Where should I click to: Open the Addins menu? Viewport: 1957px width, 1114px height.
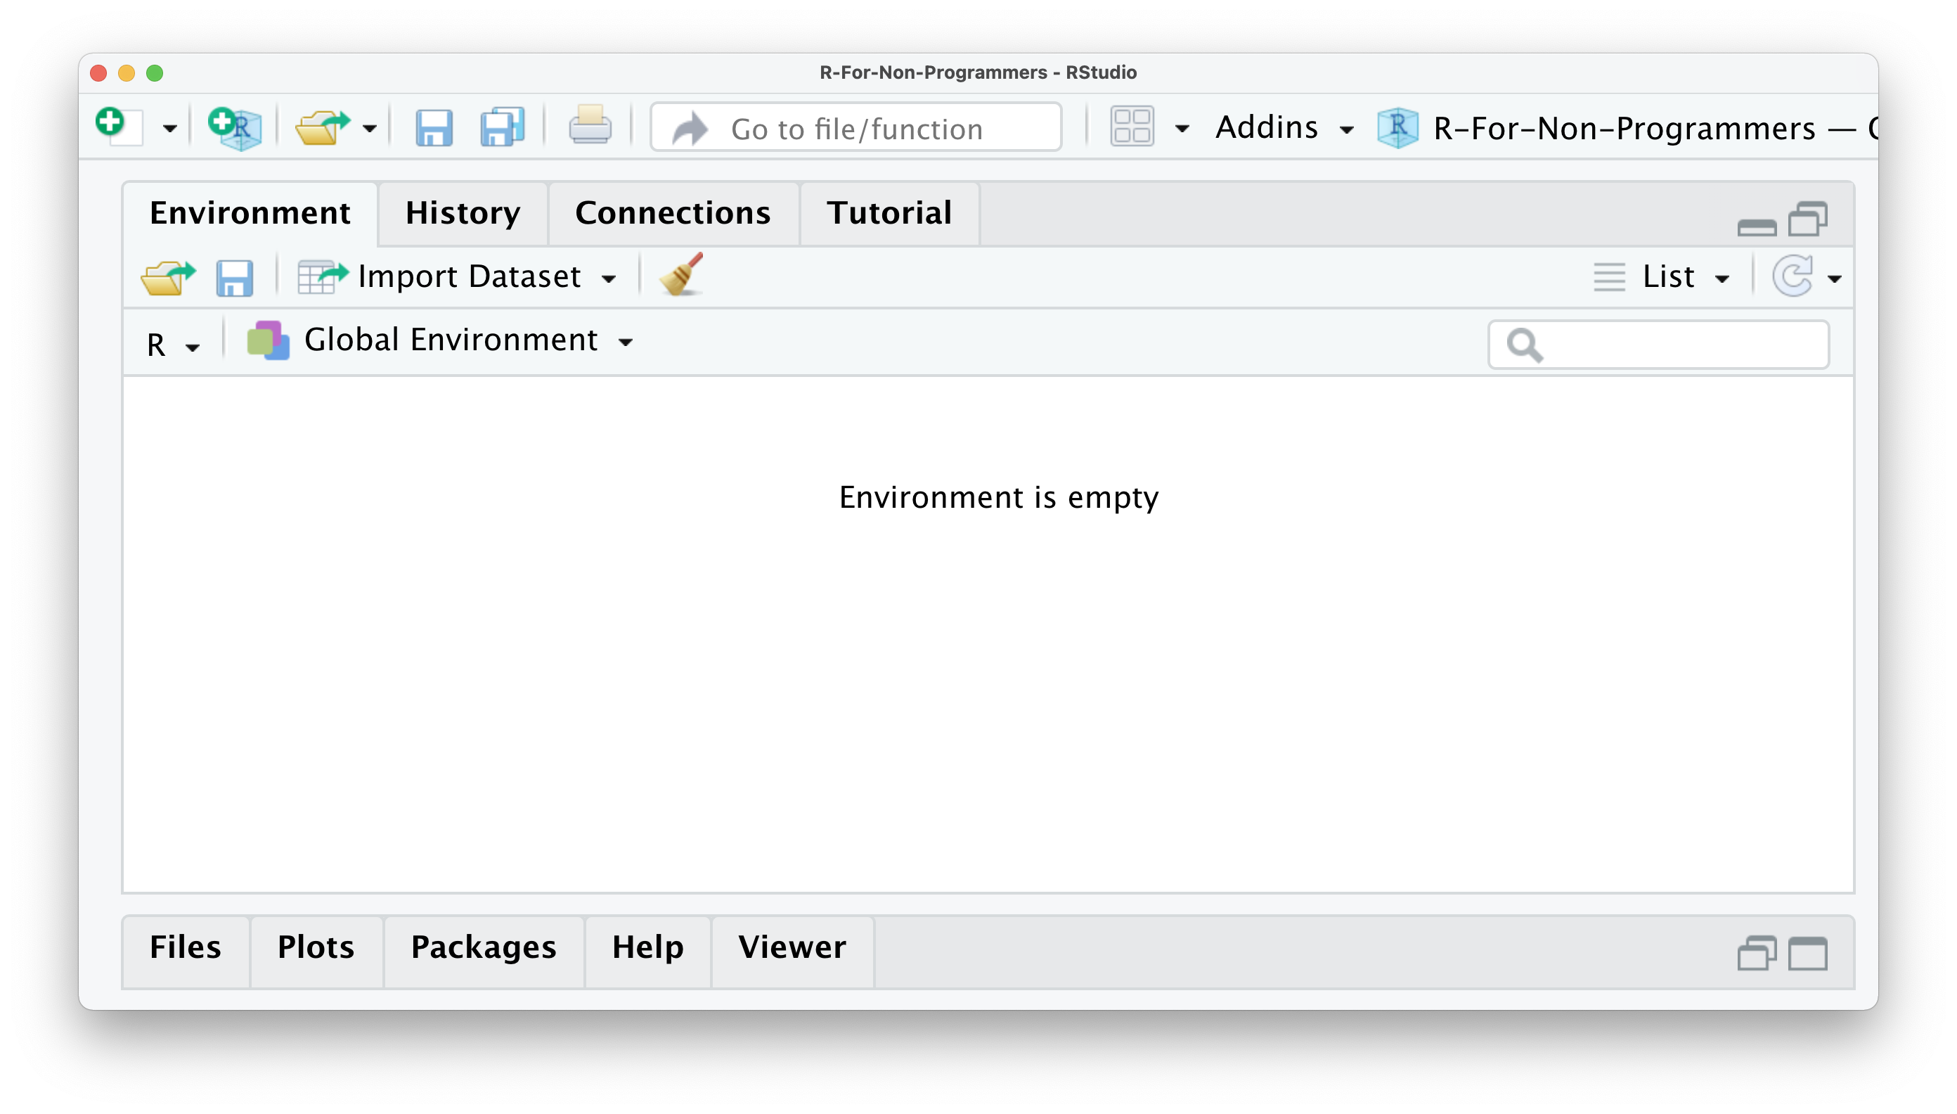pyautogui.click(x=1284, y=127)
